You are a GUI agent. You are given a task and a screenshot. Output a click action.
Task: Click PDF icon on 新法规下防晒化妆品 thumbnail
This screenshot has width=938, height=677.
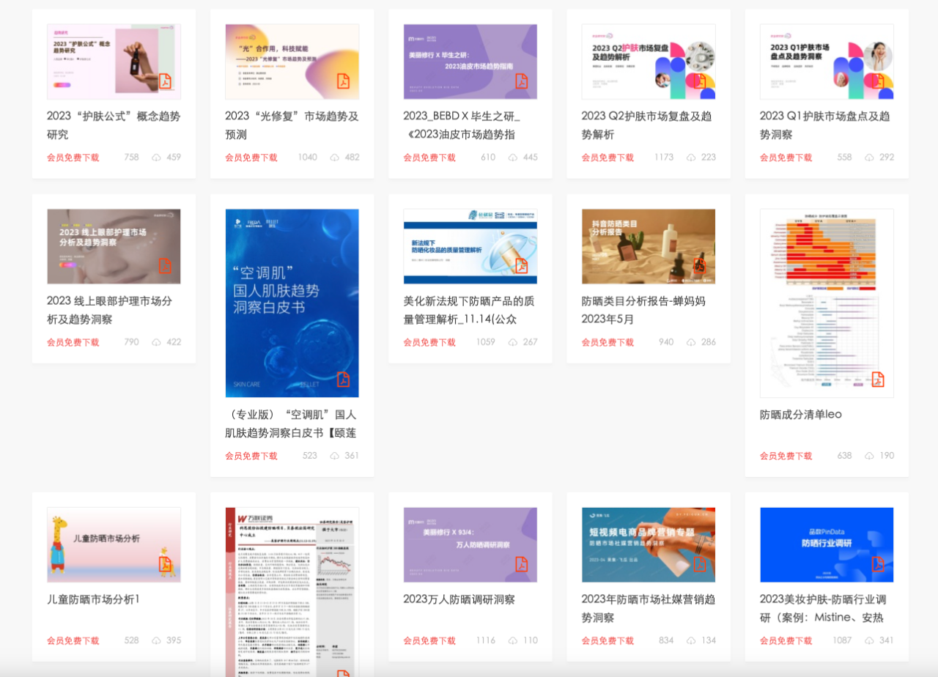pos(522,266)
